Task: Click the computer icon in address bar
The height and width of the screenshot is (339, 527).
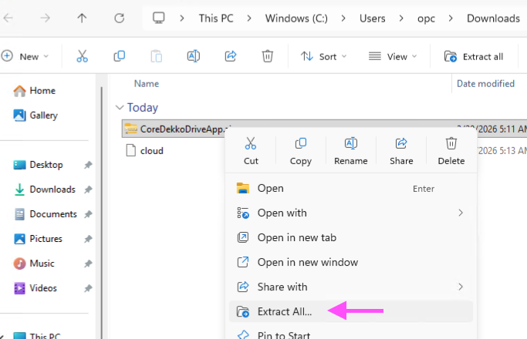Action: point(159,18)
